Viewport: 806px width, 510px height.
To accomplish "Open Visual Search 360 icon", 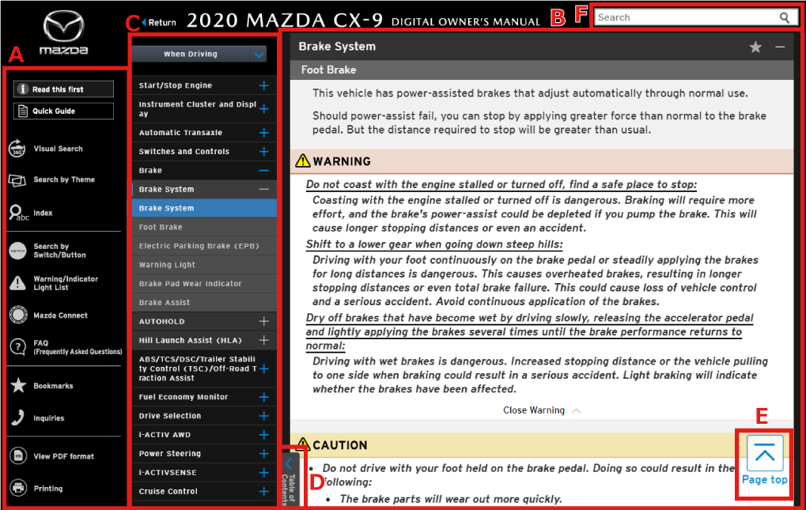I will (x=18, y=149).
